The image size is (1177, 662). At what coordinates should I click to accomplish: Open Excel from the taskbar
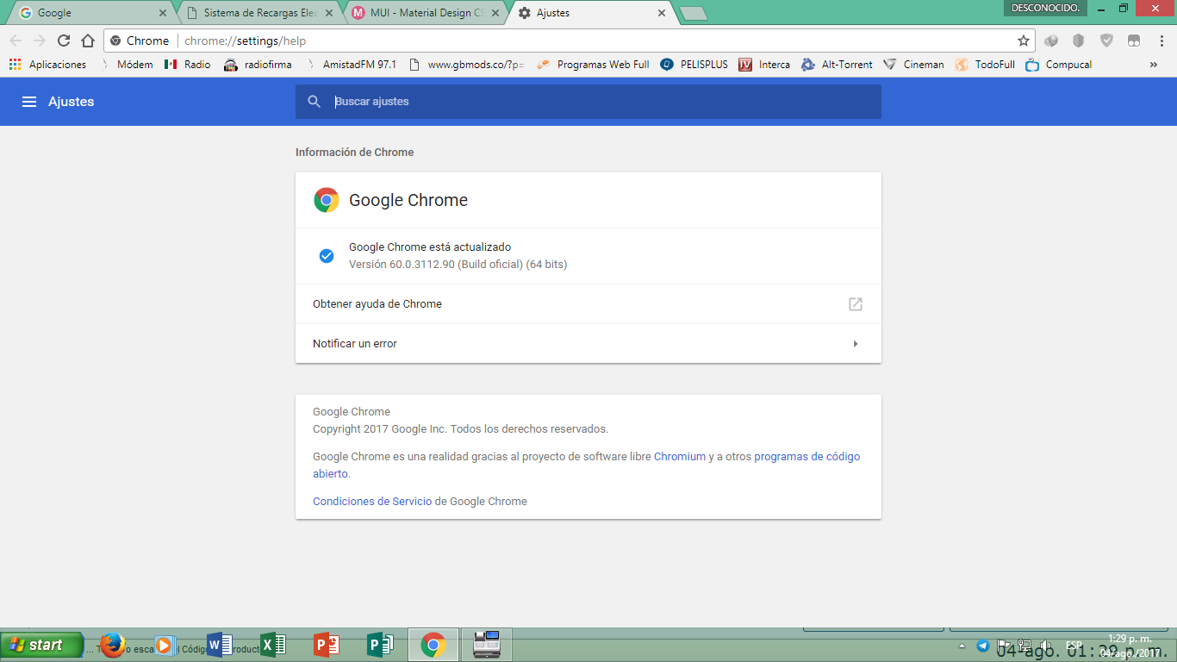pyautogui.click(x=272, y=645)
